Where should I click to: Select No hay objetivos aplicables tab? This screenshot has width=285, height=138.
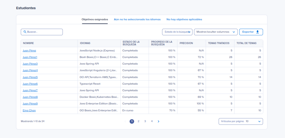tap(184, 20)
